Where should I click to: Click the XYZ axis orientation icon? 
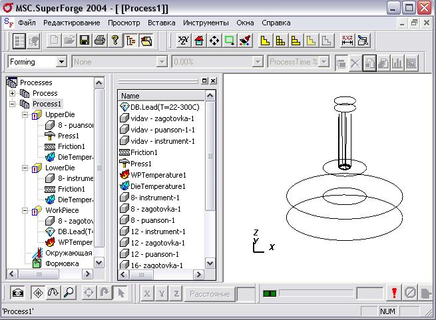(184, 41)
